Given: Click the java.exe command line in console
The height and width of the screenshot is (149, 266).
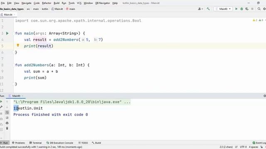Looking at the screenshot, I should click(x=72, y=102).
